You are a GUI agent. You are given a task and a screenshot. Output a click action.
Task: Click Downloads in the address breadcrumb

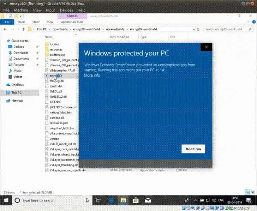60,29
